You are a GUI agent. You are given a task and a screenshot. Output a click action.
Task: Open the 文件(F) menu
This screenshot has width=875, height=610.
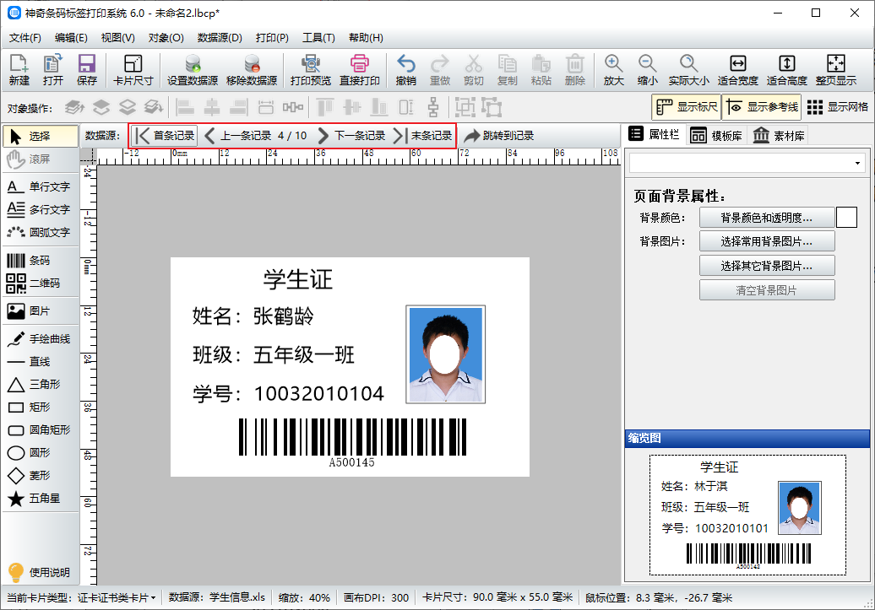point(25,38)
